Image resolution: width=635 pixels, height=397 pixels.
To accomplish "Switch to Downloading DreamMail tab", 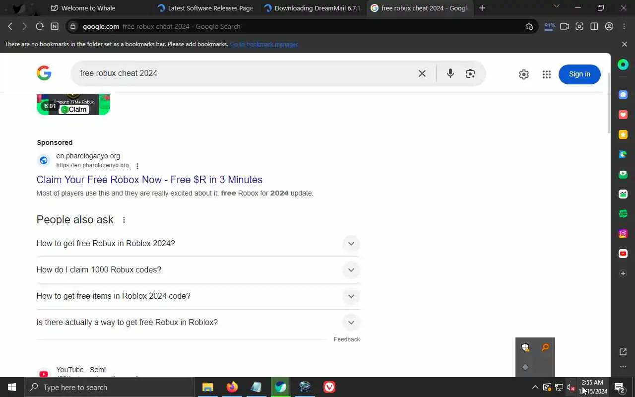I will coord(313,8).
